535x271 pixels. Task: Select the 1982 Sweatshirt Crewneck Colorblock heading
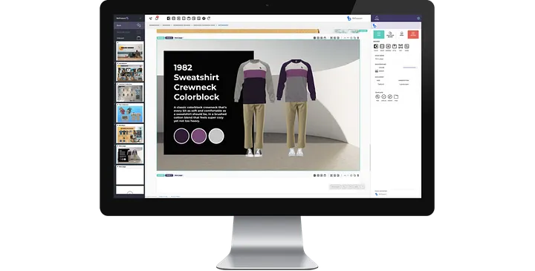click(196, 82)
